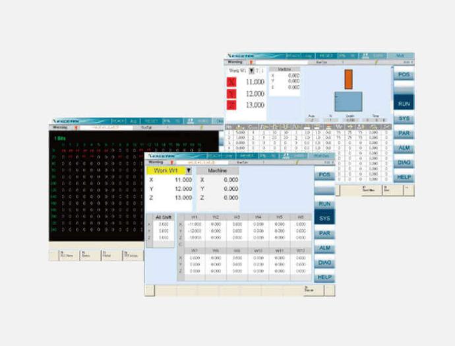Expand the Work W1 selector above the red axis buttons
This screenshot has height=346, width=455.
[x=251, y=71]
